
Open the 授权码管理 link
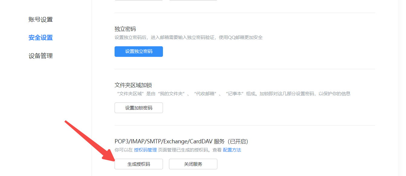(145, 150)
